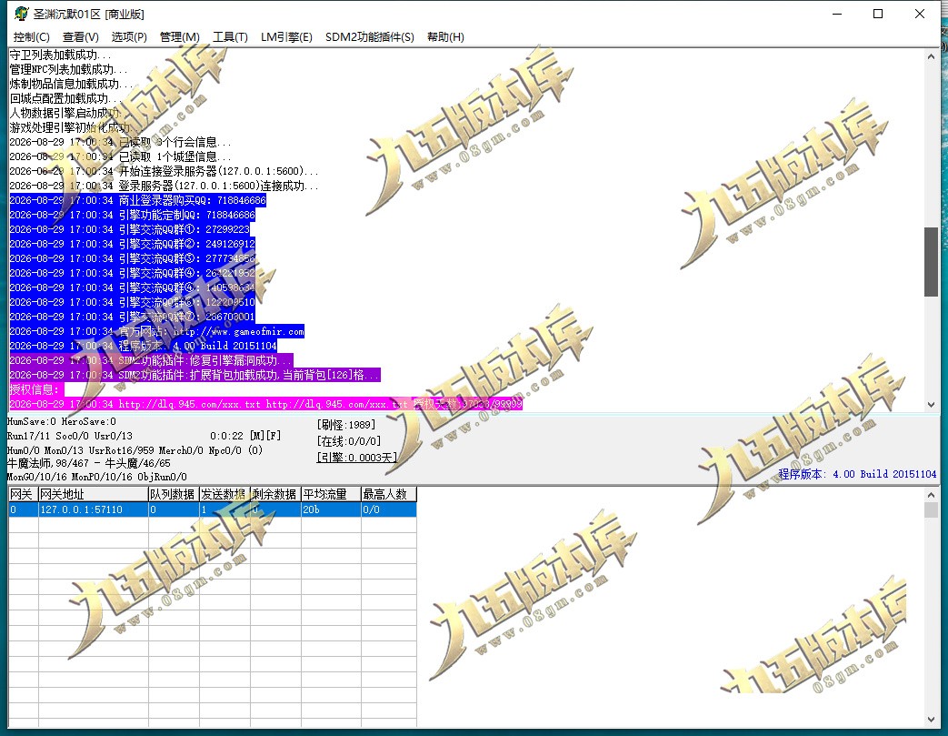948x736 pixels.
Task: Click the Run17/11 Soc0/0 Usr0/13 line
Action: (69, 436)
